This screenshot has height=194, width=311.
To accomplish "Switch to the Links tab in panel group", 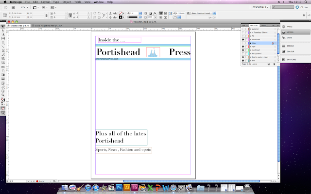I will coord(263,26).
